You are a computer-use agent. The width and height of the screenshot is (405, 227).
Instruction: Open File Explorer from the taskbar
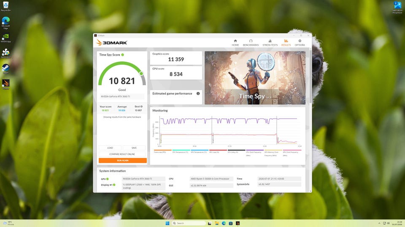pyautogui.click(x=217, y=223)
